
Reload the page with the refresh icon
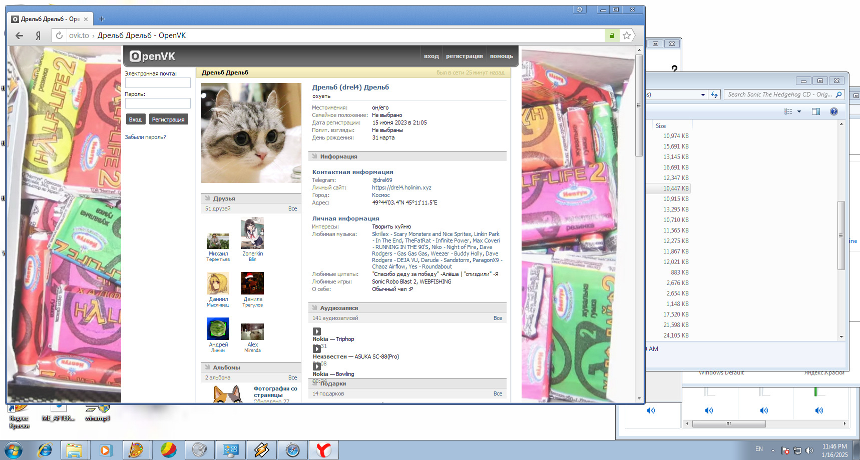(59, 35)
